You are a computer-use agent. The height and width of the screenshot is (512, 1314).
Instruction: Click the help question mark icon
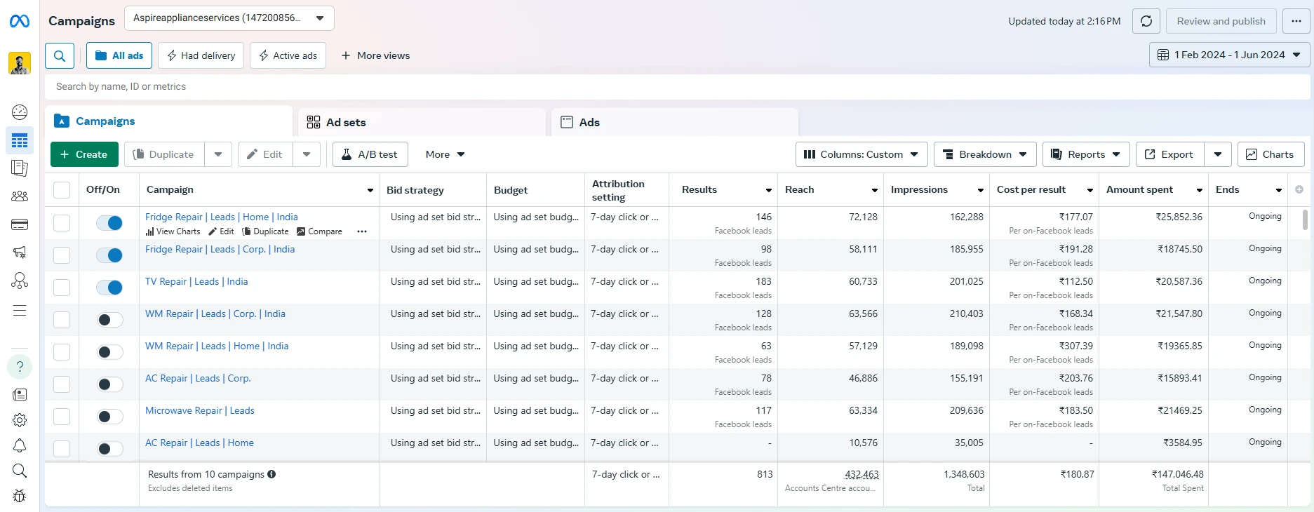coord(20,366)
